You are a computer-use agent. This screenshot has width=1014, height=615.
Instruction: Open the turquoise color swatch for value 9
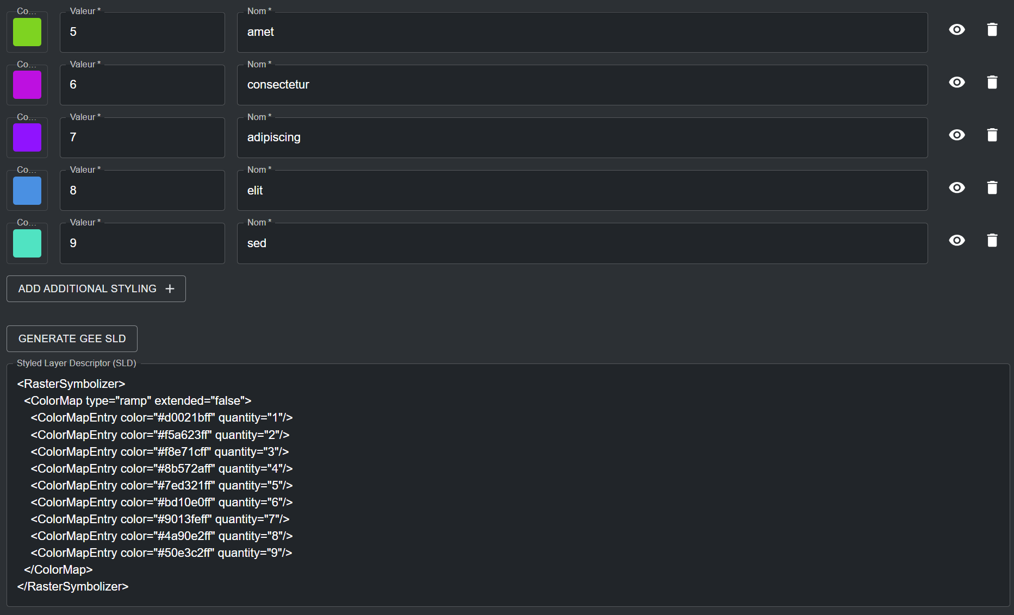(27, 243)
